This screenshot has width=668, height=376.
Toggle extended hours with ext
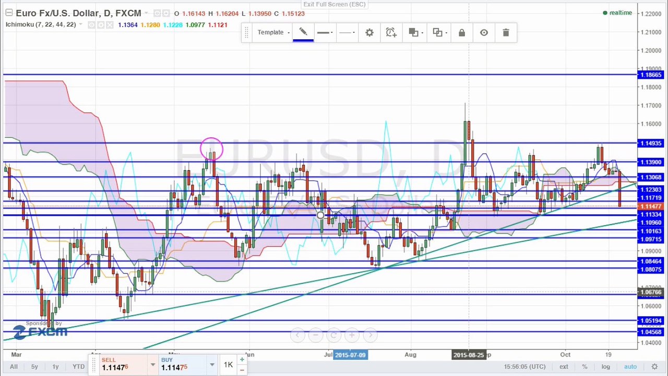click(564, 367)
